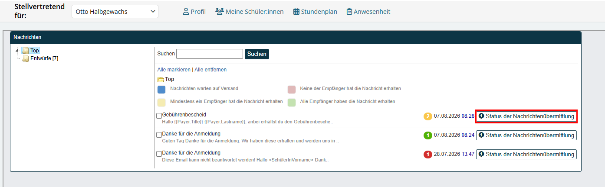Click yellow swatch Mindestens ein Empfänger
The image size is (605, 187).
(161, 103)
